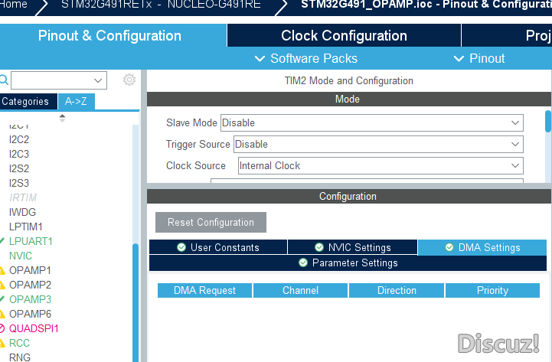Click the checkmark icon beside OPAMP3
This screenshot has height=362, width=552.
(x=2, y=299)
